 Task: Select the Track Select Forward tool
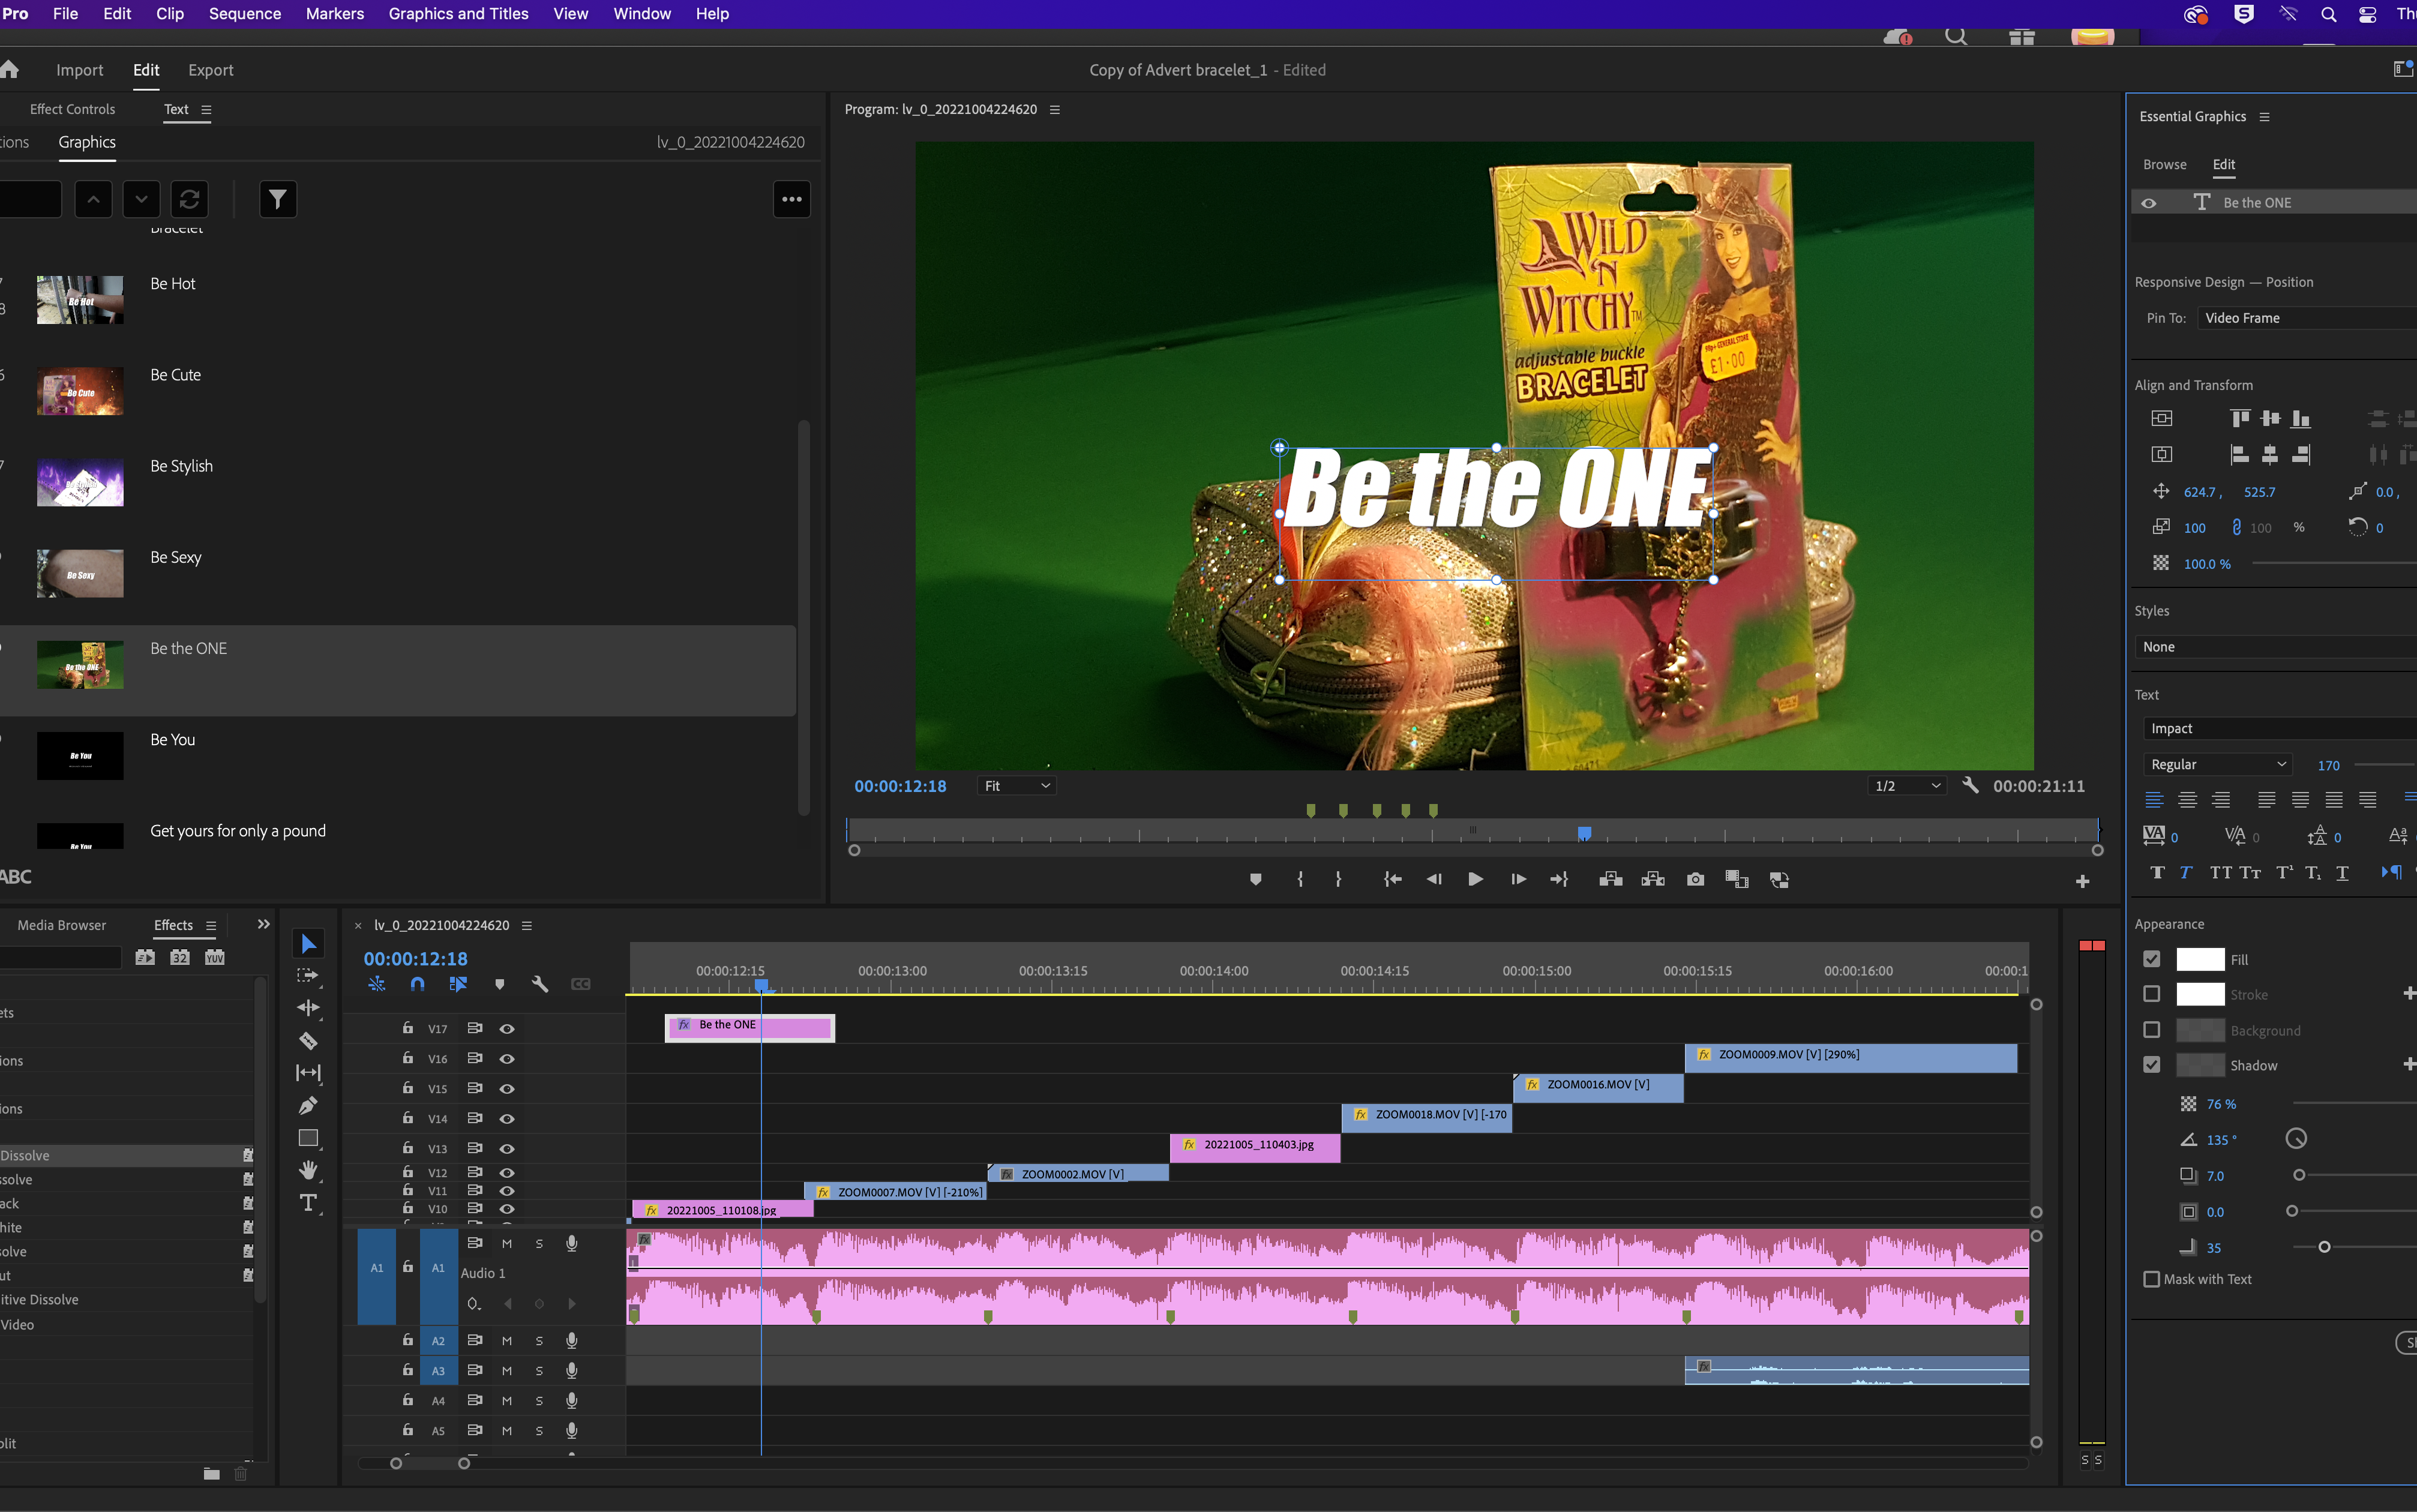click(x=308, y=975)
